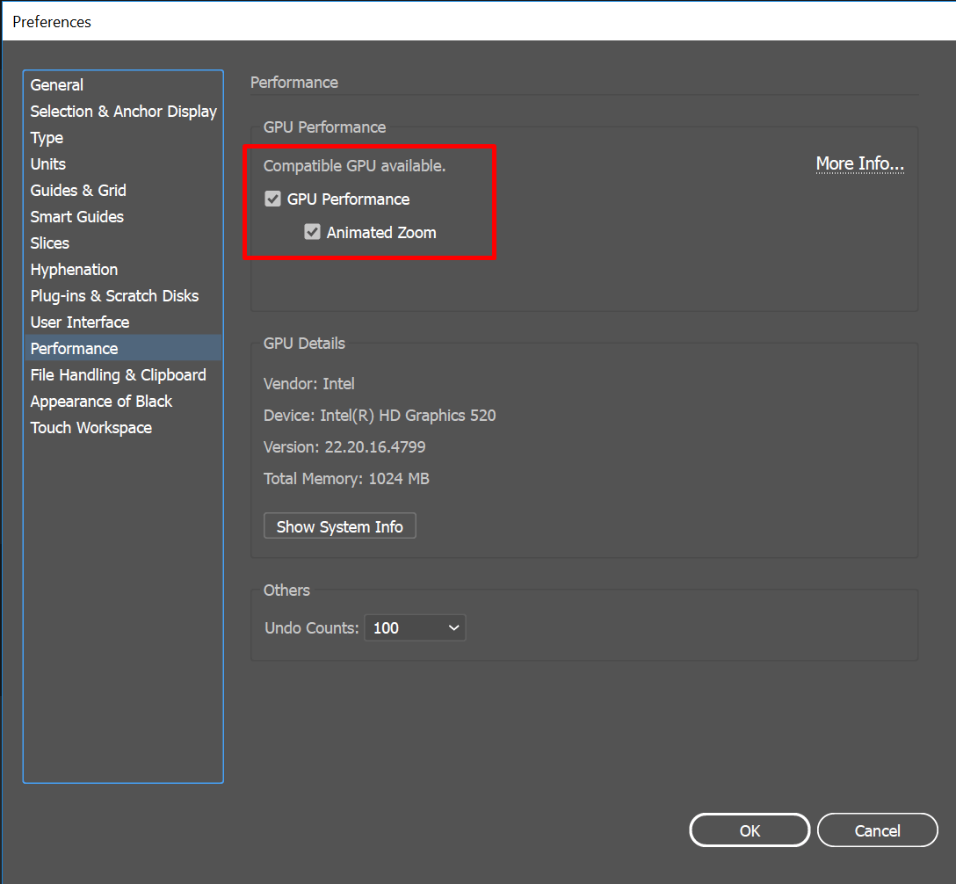Image resolution: width=956 pixels, height=884 pixels.
Task: Open Plug-ins & Scratch Disks settings
Action: 114,295
